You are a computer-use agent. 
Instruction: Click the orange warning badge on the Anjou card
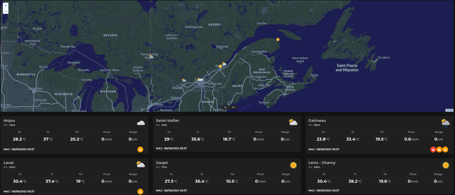coord(140,149)
